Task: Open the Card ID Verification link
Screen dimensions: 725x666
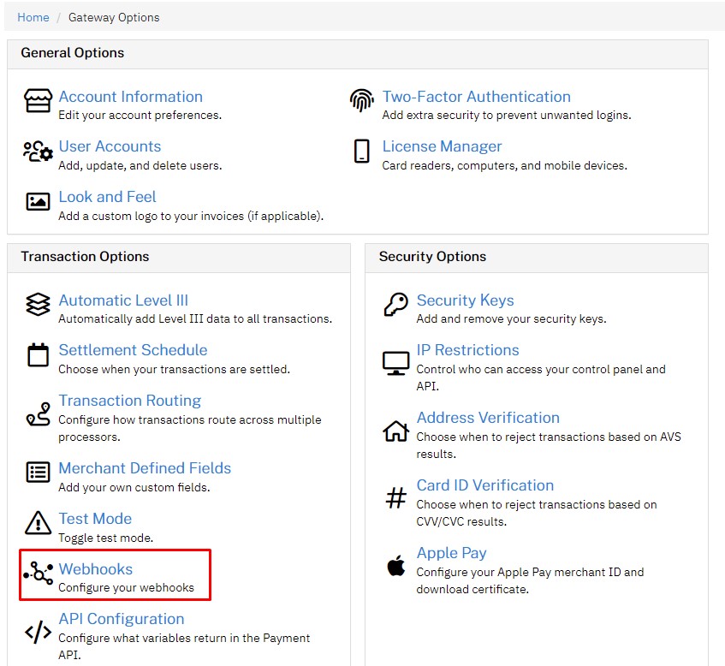Action: click(x=484, y=485)
